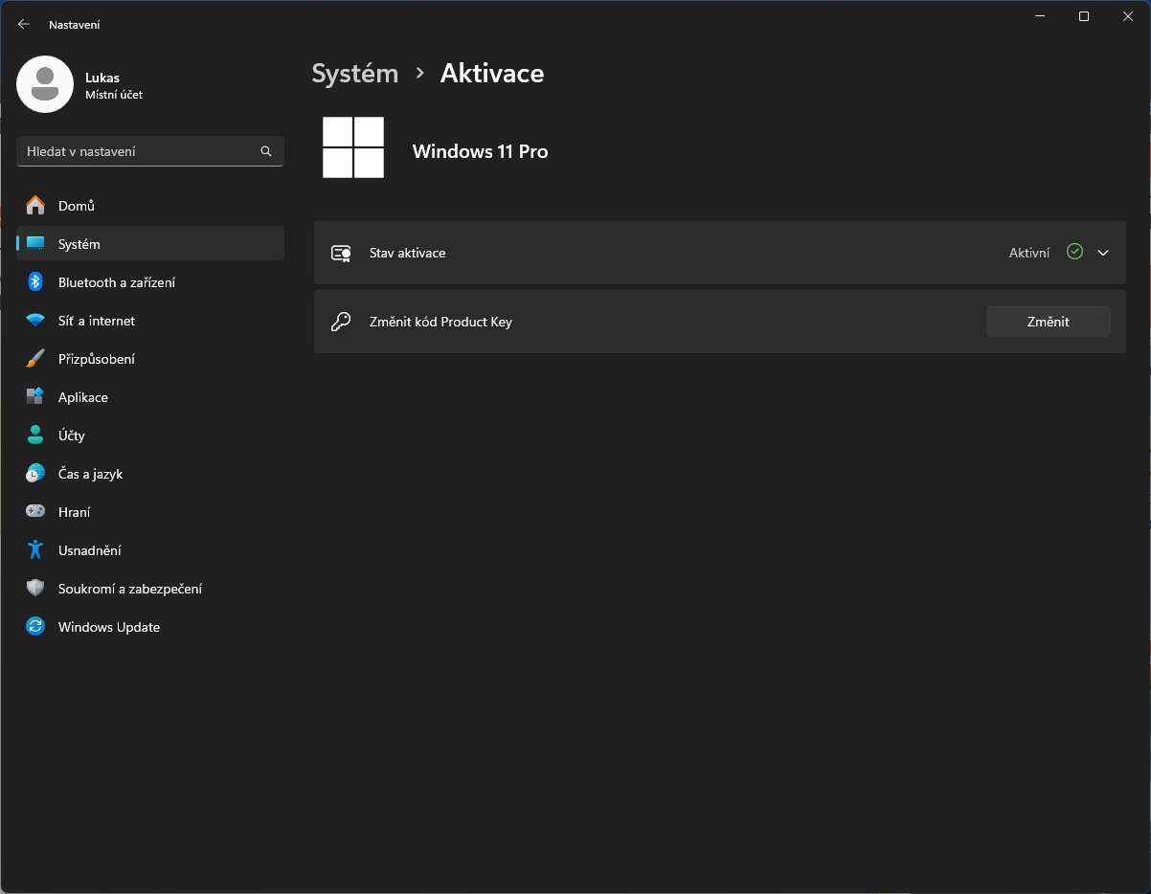Image resolution: width=1151 pixels, height=894 pixels.
Task: Click the back arrow in title bar
Action: click(x=24, y=24)
